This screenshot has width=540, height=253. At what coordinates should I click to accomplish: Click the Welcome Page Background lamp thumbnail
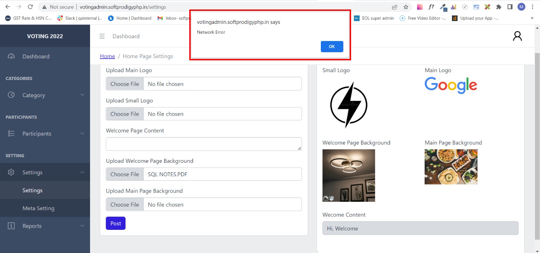coord(349,175)
